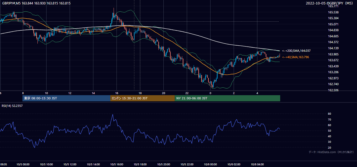
Task: Click hour tick 10 under the price chart
Action: [x=46, y=93]
